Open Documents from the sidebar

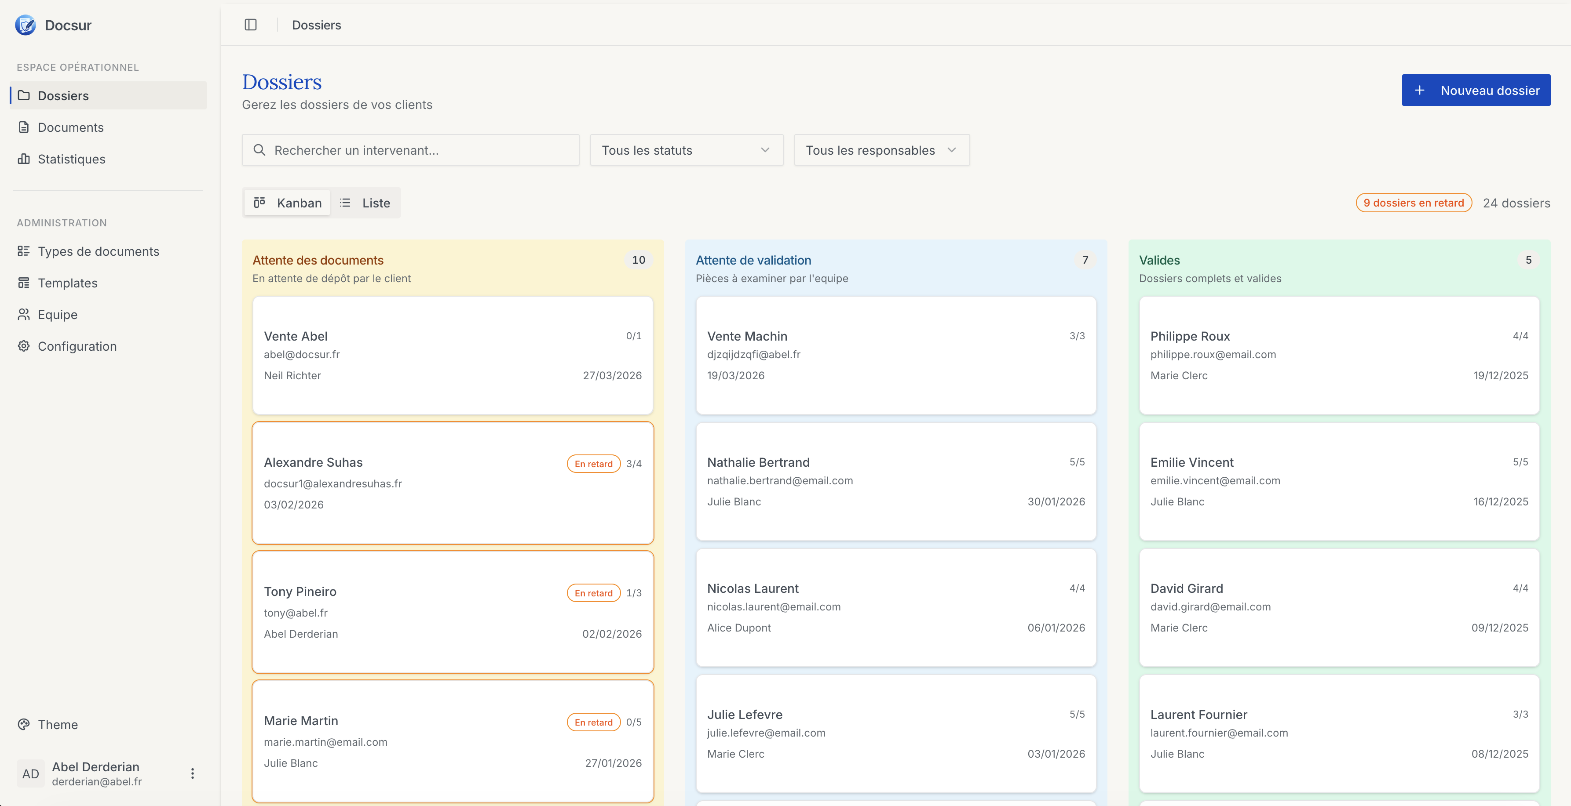[70, 127]
